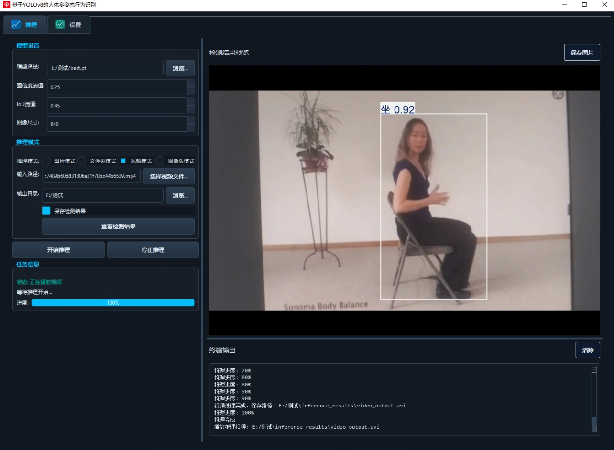Viewport: 614px width, 450px height.
Task: Click 停止推理 button
Action: pos(153,250)
